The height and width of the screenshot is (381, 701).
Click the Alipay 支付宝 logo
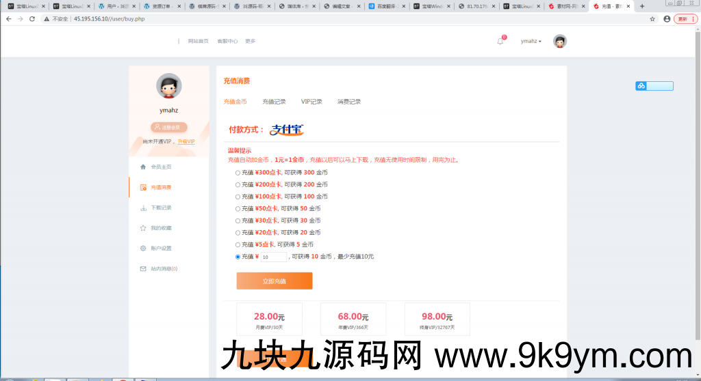pos(287,130)
